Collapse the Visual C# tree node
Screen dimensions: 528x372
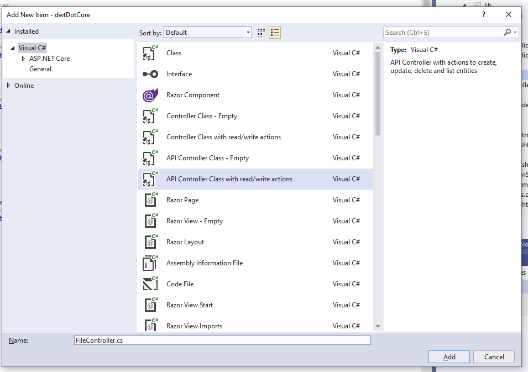pyautogui.click(x=13, y=48)
